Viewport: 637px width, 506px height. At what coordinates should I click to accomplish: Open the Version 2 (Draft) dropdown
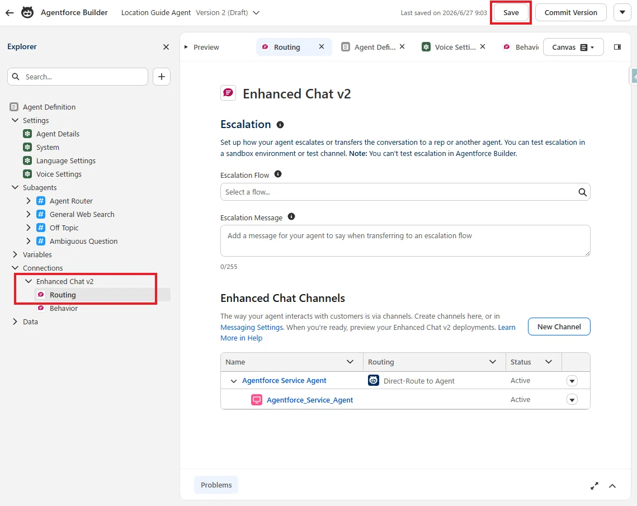(256, 13)
